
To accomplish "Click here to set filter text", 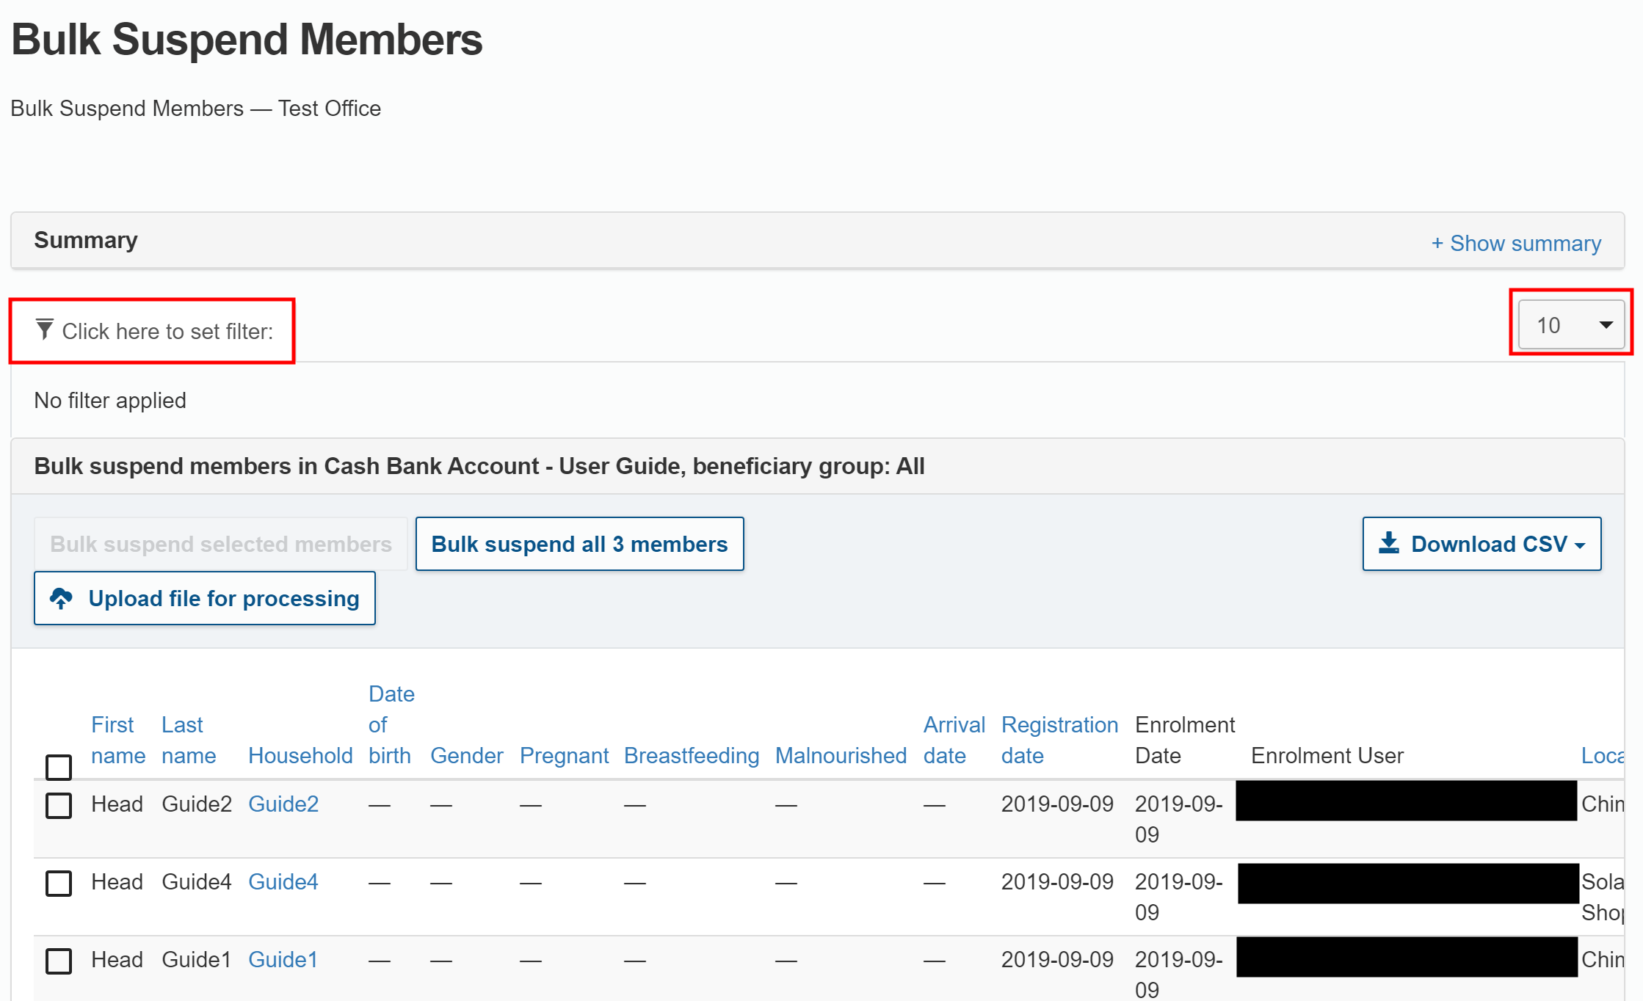I will click(x=167, y=331).
